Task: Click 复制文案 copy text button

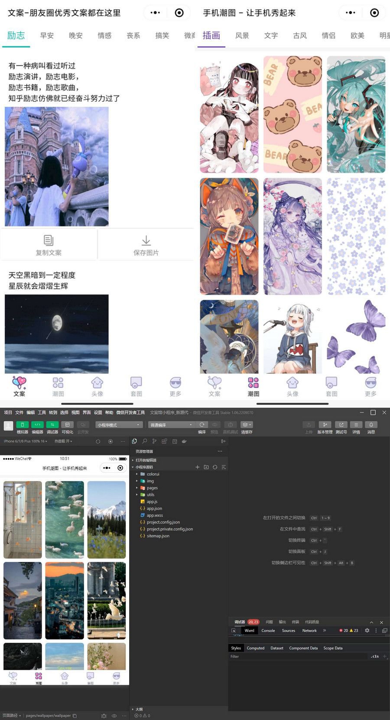Action: 49,245
